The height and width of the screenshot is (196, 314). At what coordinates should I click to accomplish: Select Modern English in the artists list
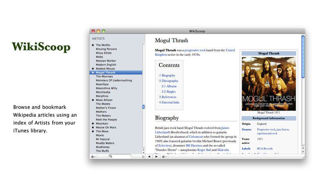(106, 65)
